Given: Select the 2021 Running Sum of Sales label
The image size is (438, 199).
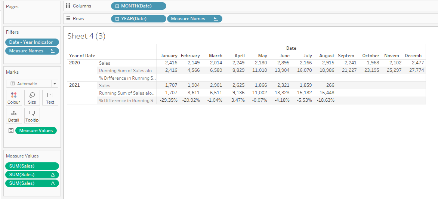Looking at the screenshot, I should (x=127, y=93).
